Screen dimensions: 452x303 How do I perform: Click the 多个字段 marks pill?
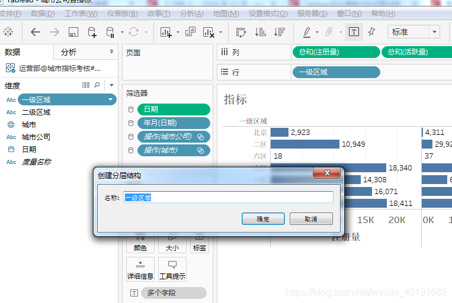tap(174, 293)
